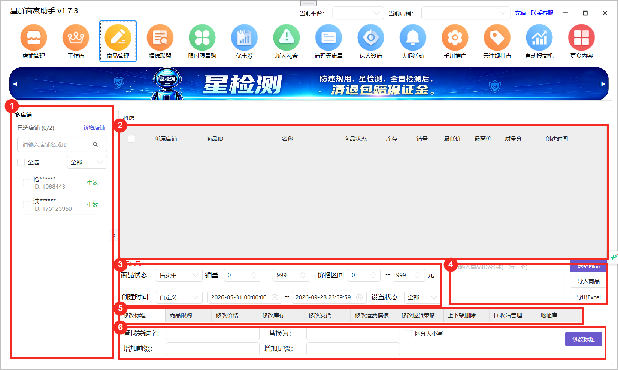Tick the checkbox for shop ID 1088443
This screenshot has width=618, height=370.
click(27, 183)
